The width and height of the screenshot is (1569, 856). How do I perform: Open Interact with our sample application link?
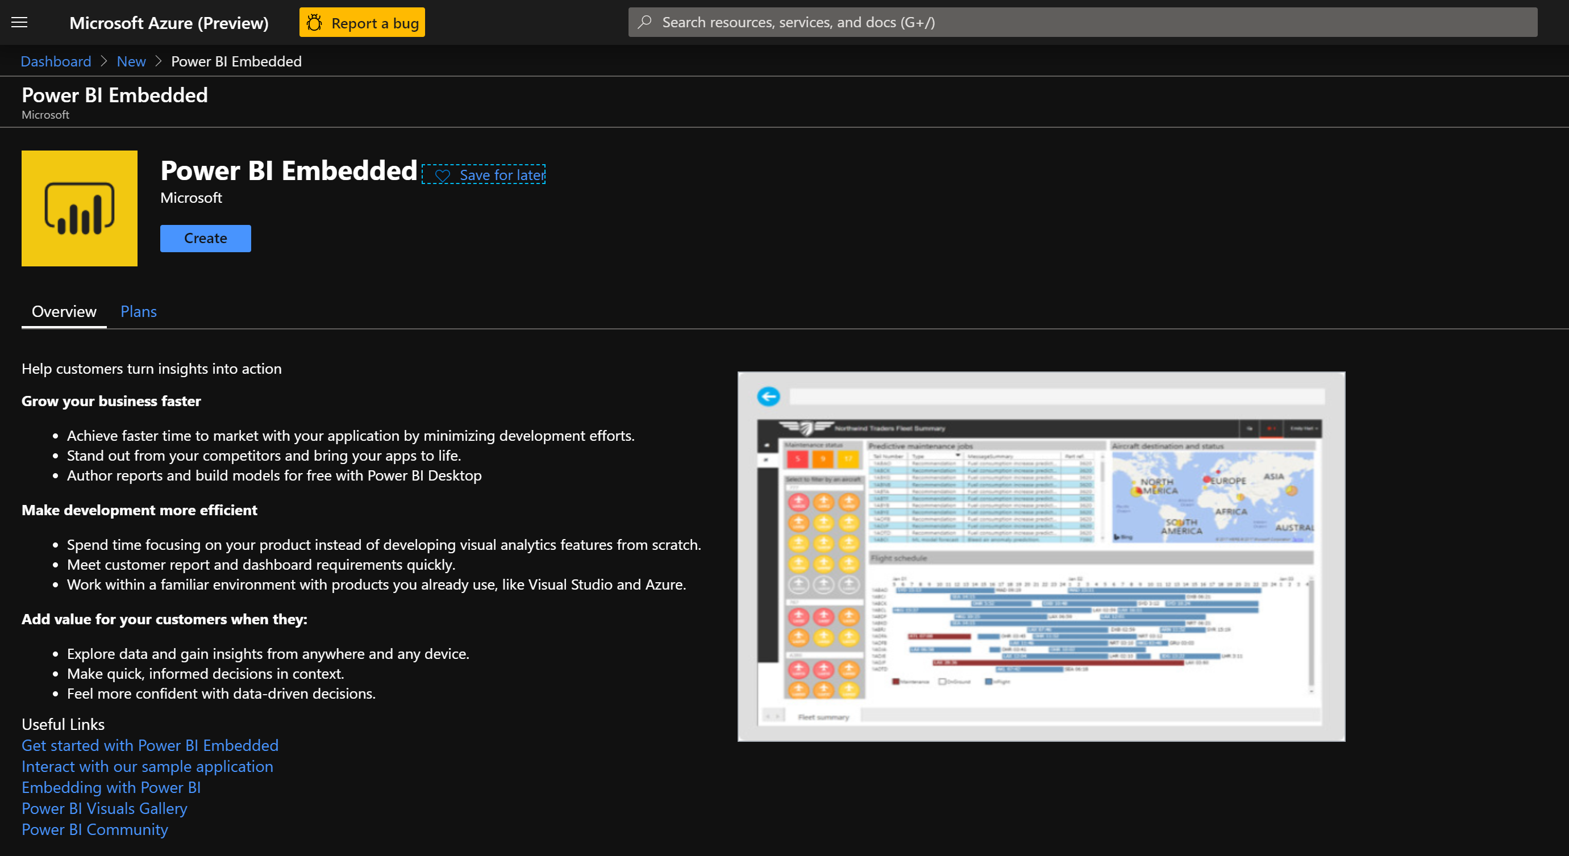[147, 766]
